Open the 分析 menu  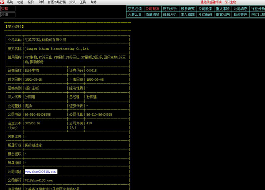(x=41, y=2)
